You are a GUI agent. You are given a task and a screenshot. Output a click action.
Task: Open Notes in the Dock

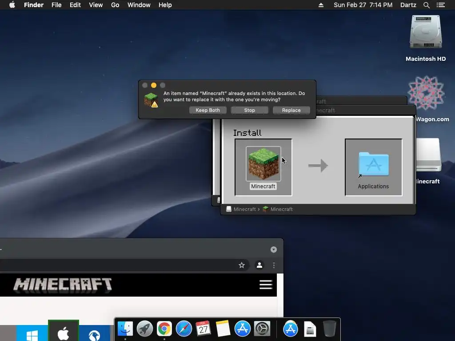(223, 329)
